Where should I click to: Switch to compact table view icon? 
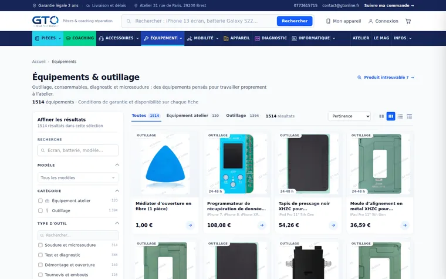click(x=409, y=116)
